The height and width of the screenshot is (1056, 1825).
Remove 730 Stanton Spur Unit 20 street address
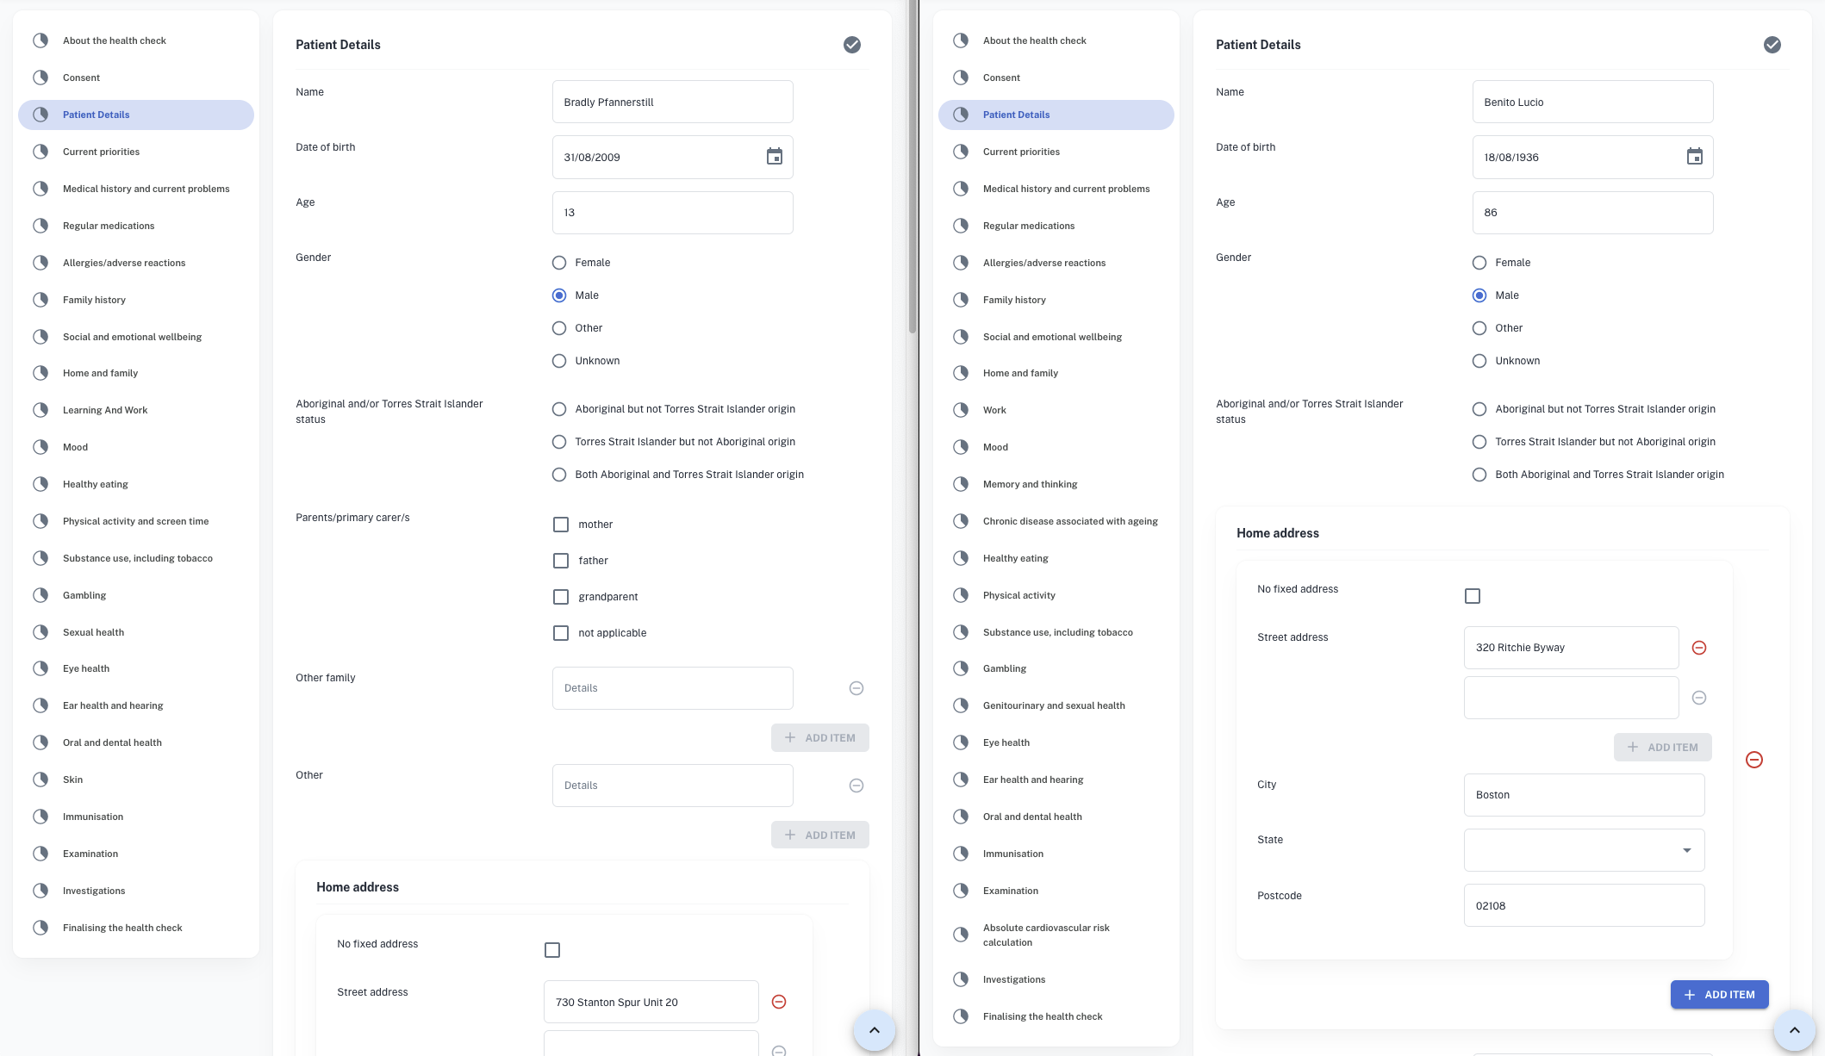(x=779, y=1002)
